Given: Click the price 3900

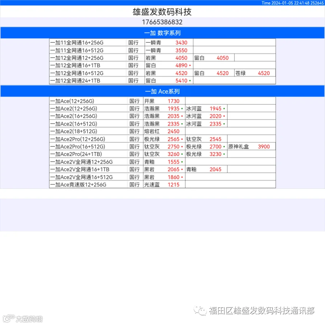Looking at the screenshot, I should pyautogui.click(x=264, y=147).
